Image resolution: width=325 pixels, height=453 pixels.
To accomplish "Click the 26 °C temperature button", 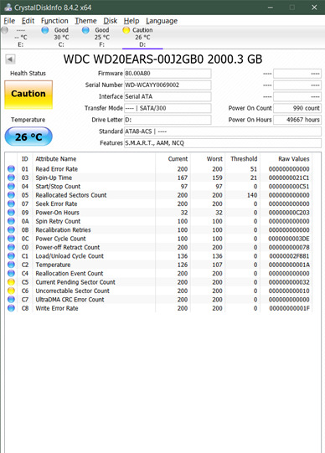I will pos(28,136).
